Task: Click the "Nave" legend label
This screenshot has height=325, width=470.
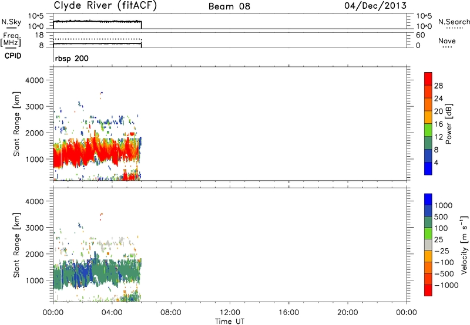Action: point(447,40)
